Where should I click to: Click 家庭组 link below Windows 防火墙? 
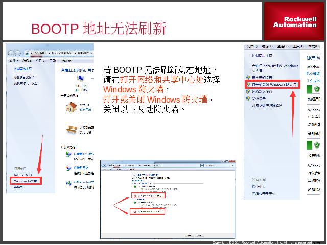[18, 187]
